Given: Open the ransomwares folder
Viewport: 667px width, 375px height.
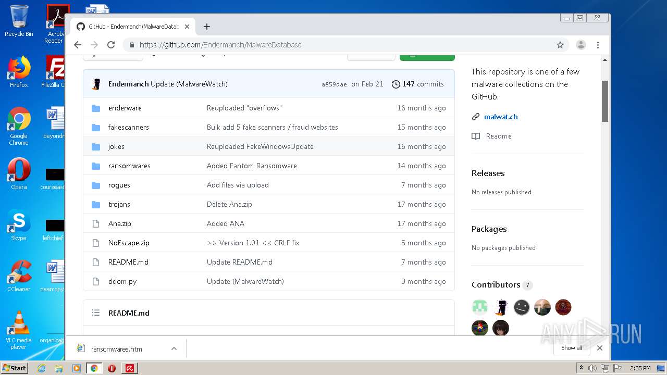Looking at the screenshot, I should click(129, 166).
